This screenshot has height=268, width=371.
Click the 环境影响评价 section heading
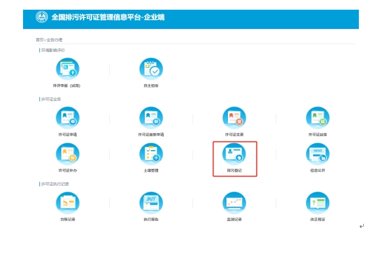point(53,50)
